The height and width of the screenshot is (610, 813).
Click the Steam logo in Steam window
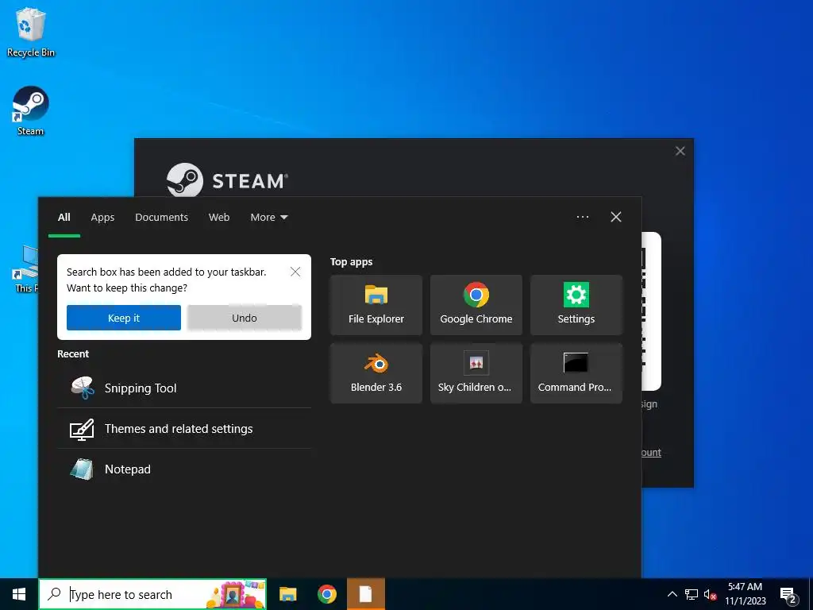pyautogui.click(x=227, y=180)
